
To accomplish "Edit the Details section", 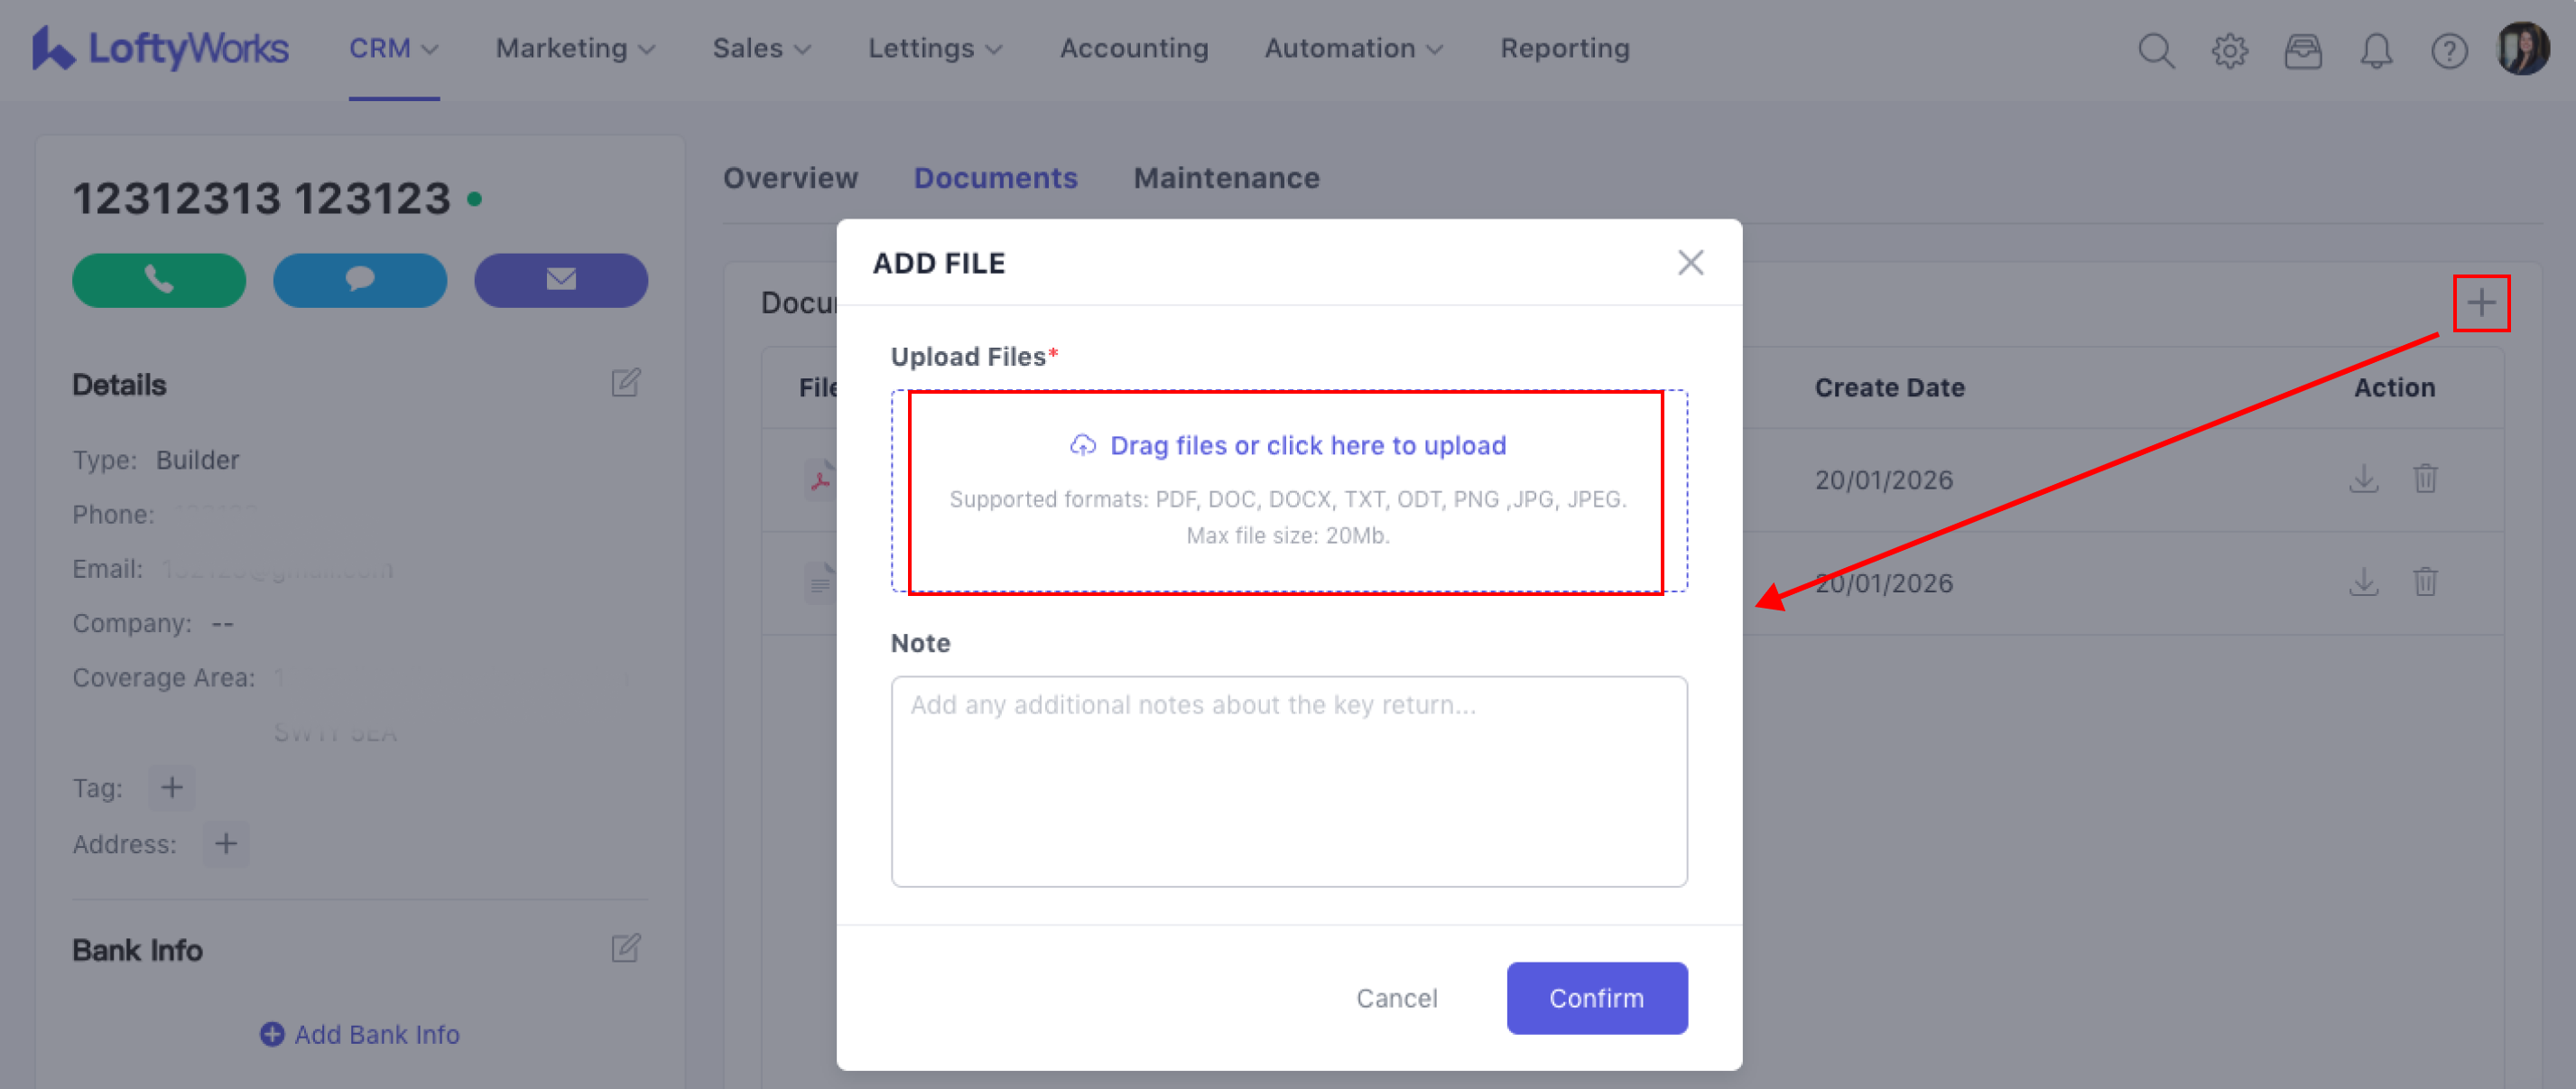I will [625, 383].
